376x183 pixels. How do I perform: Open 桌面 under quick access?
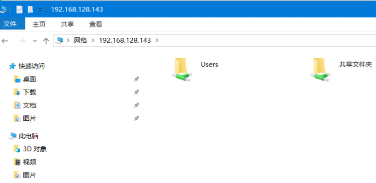click(29, 79)
